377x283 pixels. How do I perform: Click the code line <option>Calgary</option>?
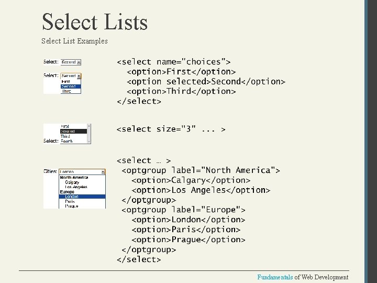coord(191,180)
